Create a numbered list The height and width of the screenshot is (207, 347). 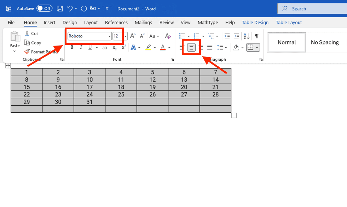coord(197,36)
